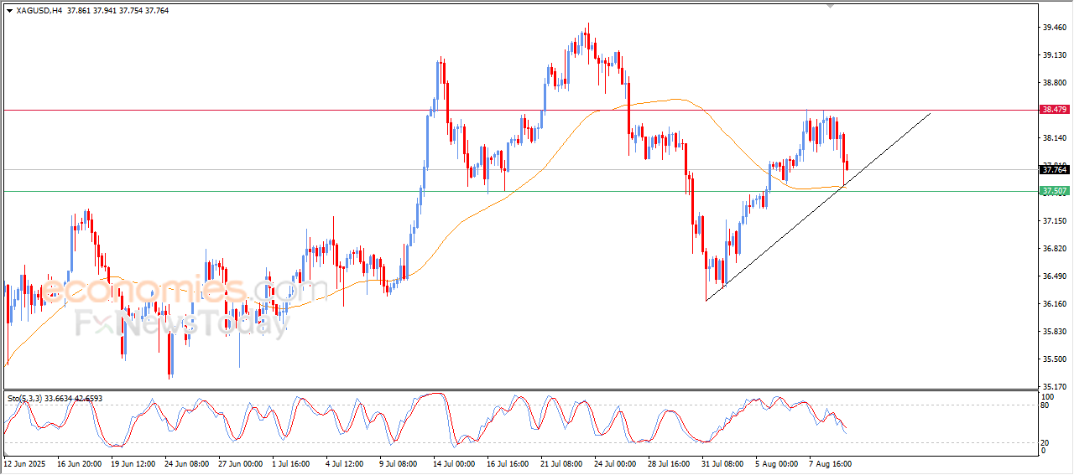
Task: Select the green 37.507 support price tag
Action: click(x=1054, y=191)
